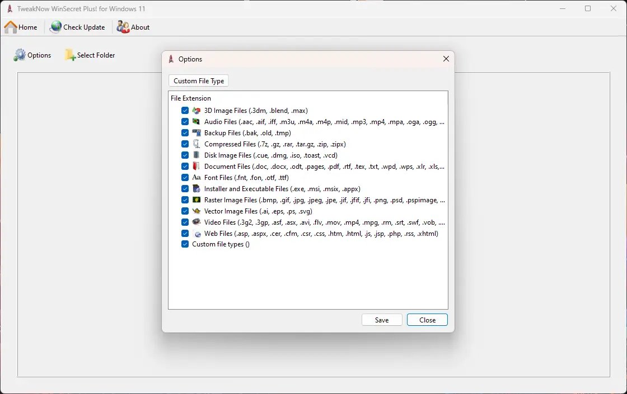Select the Disk Image Files row text
This screenshot has width=627, height=394.
tap(271, 155)
